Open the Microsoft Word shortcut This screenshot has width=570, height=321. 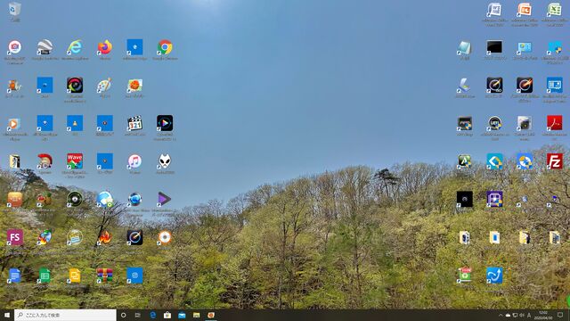pyautogui.click(x=495, y=10)
